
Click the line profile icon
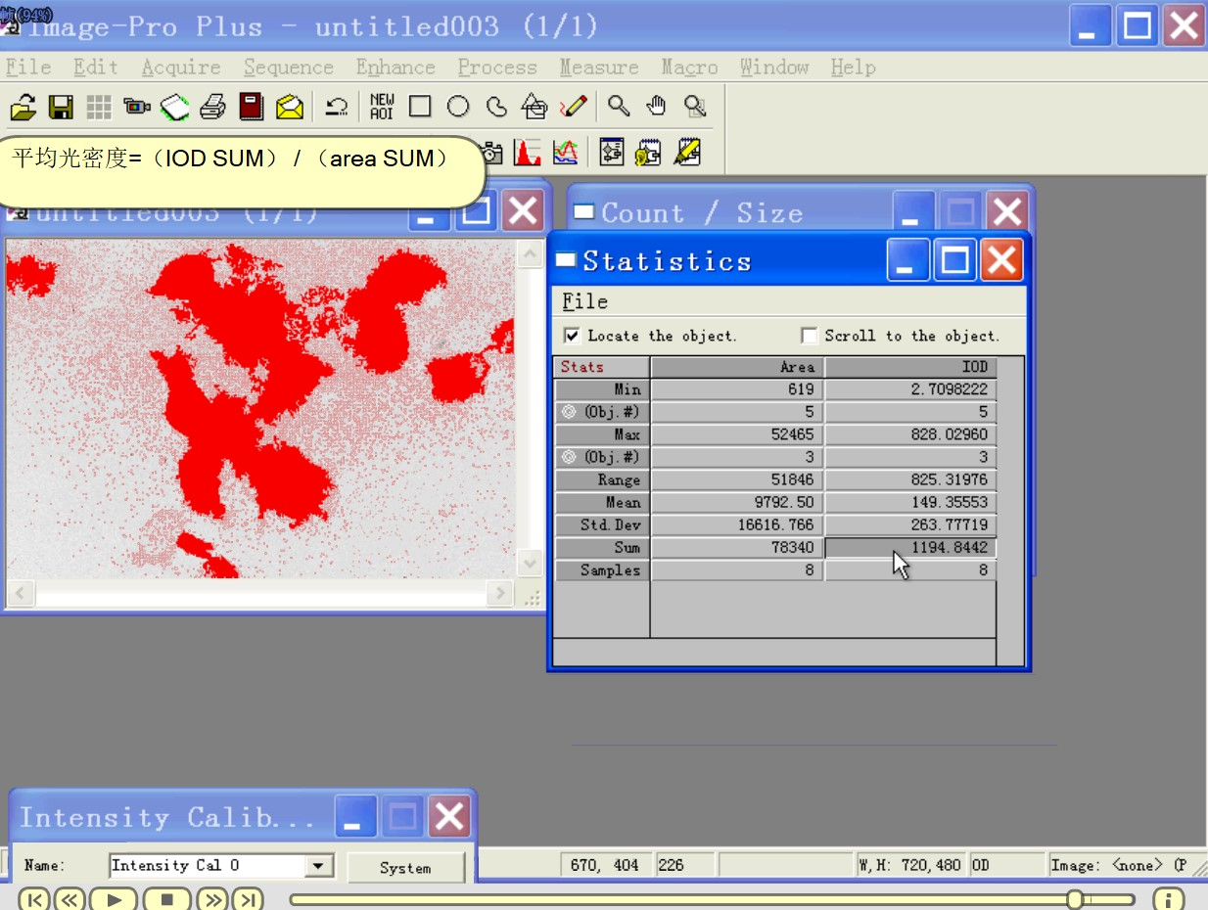pos(565,152)
